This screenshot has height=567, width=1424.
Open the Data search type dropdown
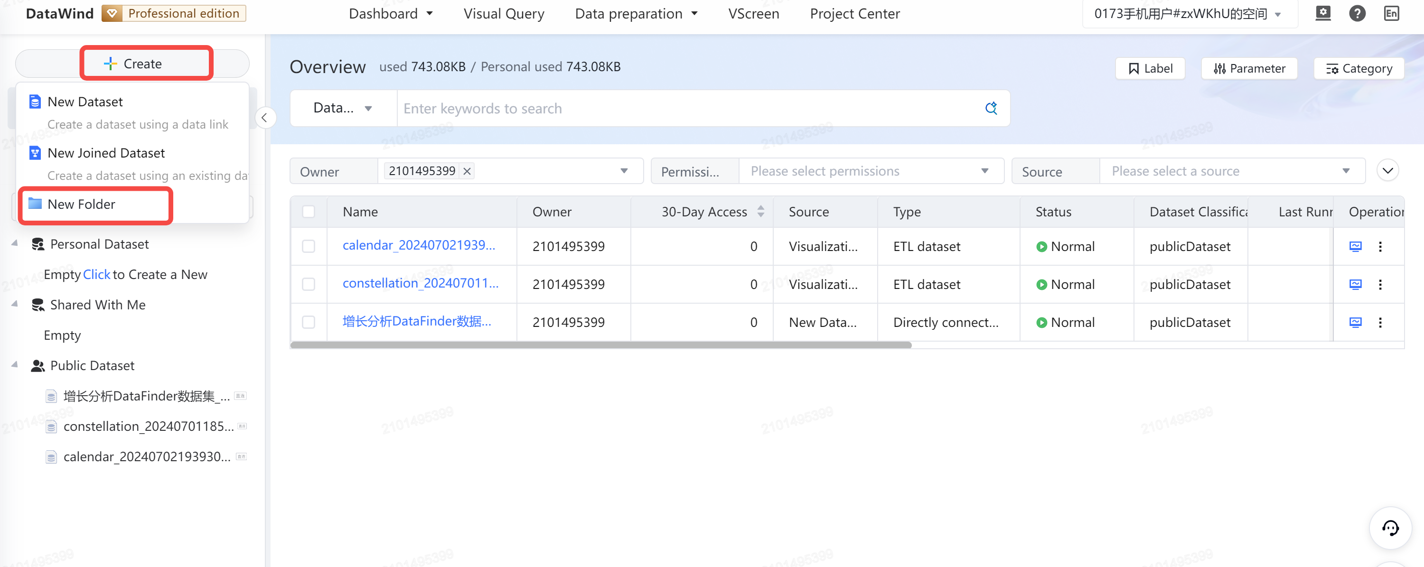click(343, 108)
